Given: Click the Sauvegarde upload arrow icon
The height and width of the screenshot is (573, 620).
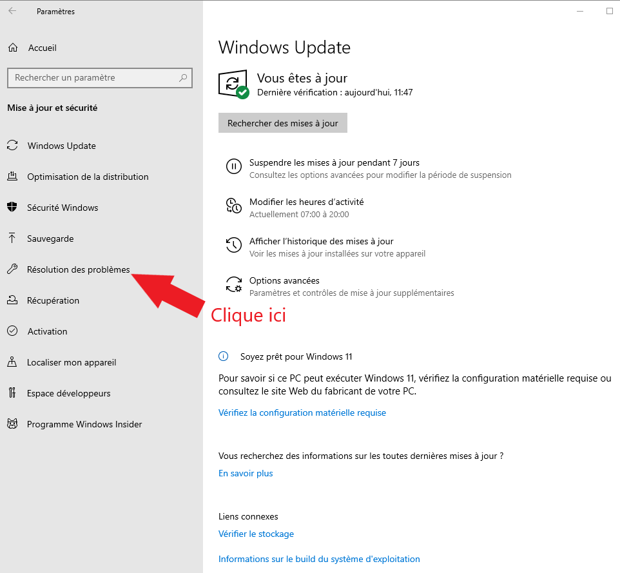Looking at the screenshot, I should [x=12, y=238].
